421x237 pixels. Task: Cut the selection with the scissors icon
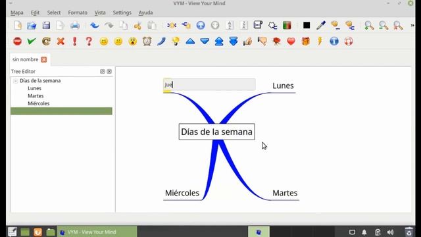click(137, 26)
